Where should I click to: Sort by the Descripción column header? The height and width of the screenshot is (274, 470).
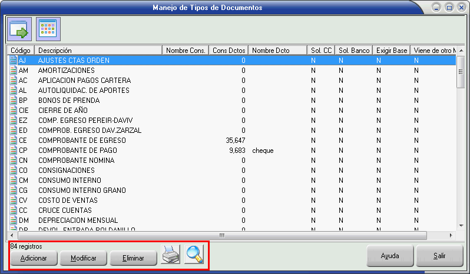98,51
